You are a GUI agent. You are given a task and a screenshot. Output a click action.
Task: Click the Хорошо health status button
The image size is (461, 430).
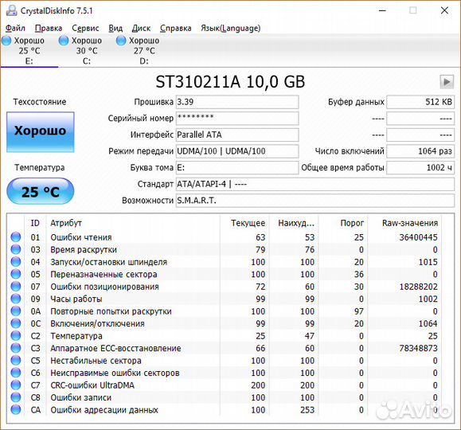(x=41, y=132)
